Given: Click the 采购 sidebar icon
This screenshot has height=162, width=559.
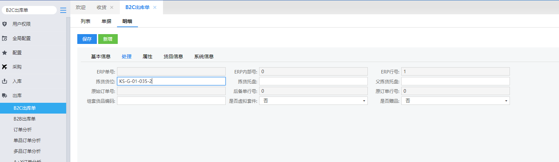Looking at the screenshot, I should click(x=5, y=67).
